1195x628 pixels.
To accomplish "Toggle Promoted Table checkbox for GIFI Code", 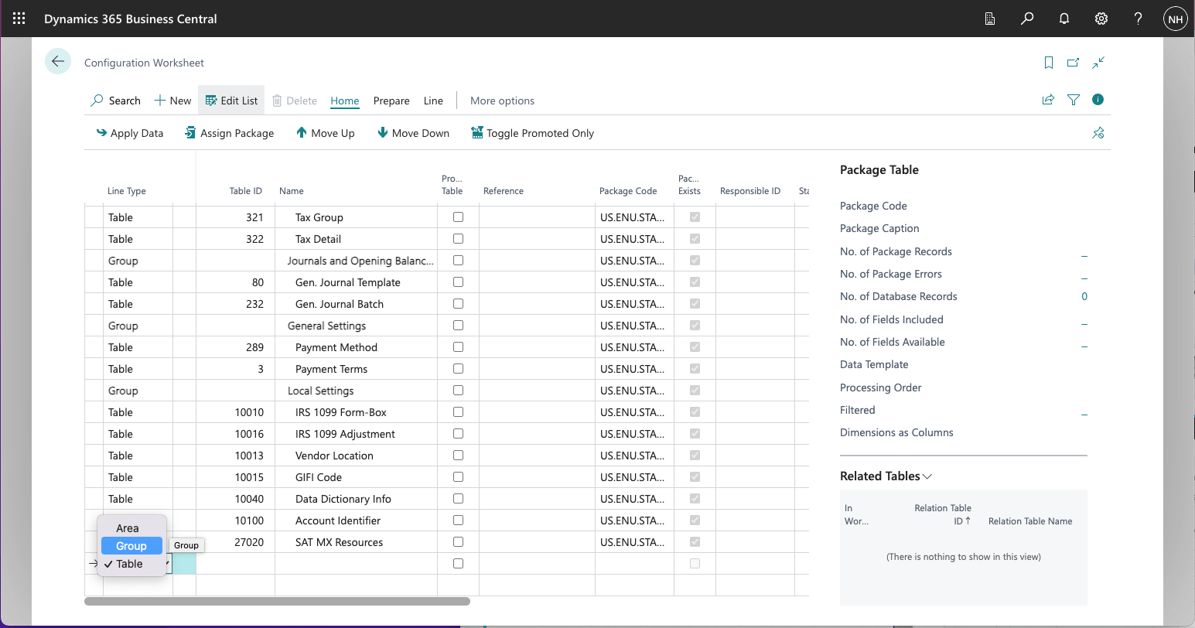I will (458, 477).
